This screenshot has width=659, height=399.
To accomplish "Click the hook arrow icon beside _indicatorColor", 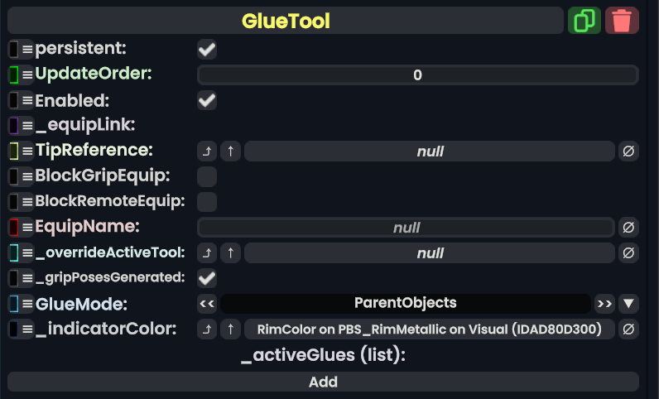I will point(208,329).
